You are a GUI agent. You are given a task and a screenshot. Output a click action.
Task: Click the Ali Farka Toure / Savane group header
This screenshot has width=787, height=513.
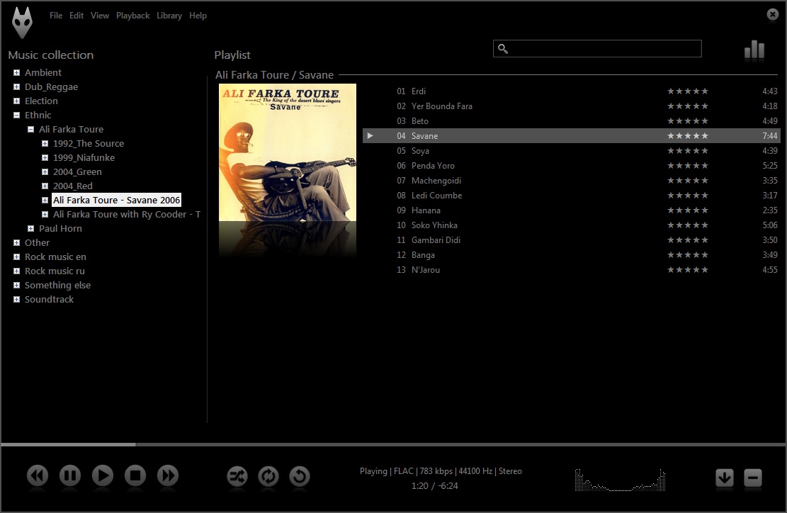point(275,75)
